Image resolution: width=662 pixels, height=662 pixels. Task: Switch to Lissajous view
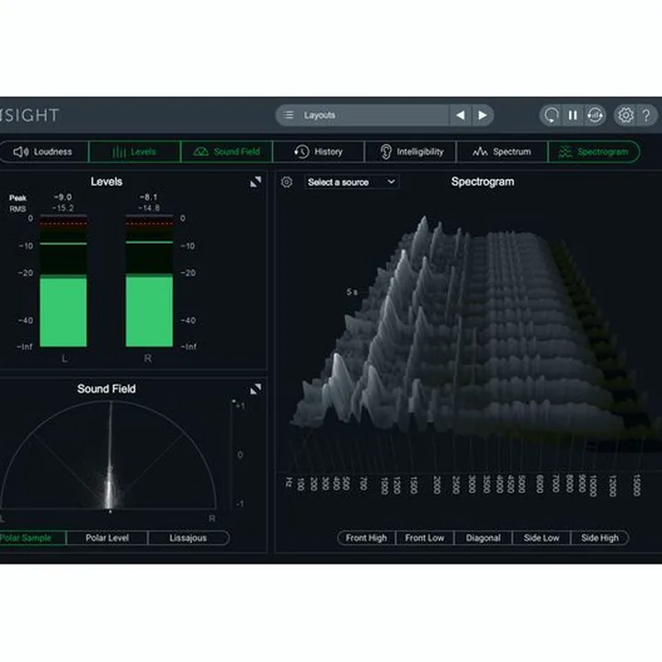(x=188, y=538)
